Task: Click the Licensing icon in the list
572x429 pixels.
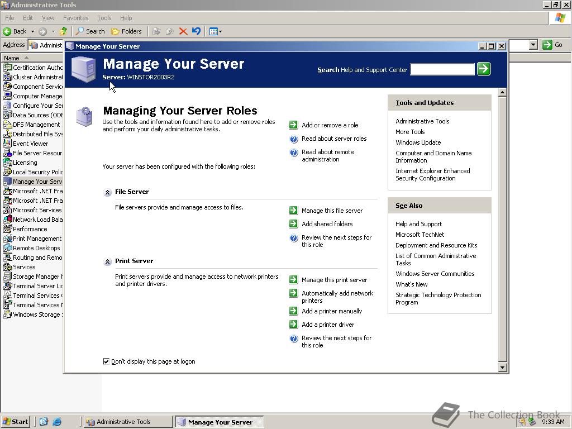Action: (x=7, y=163)
